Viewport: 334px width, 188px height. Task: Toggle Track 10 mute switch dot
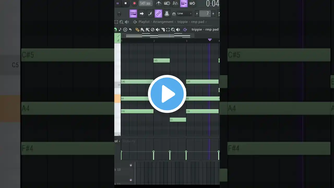131,165
